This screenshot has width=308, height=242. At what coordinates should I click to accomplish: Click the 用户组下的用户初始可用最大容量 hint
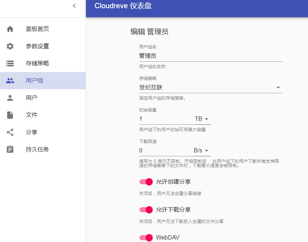pos(172,130)
